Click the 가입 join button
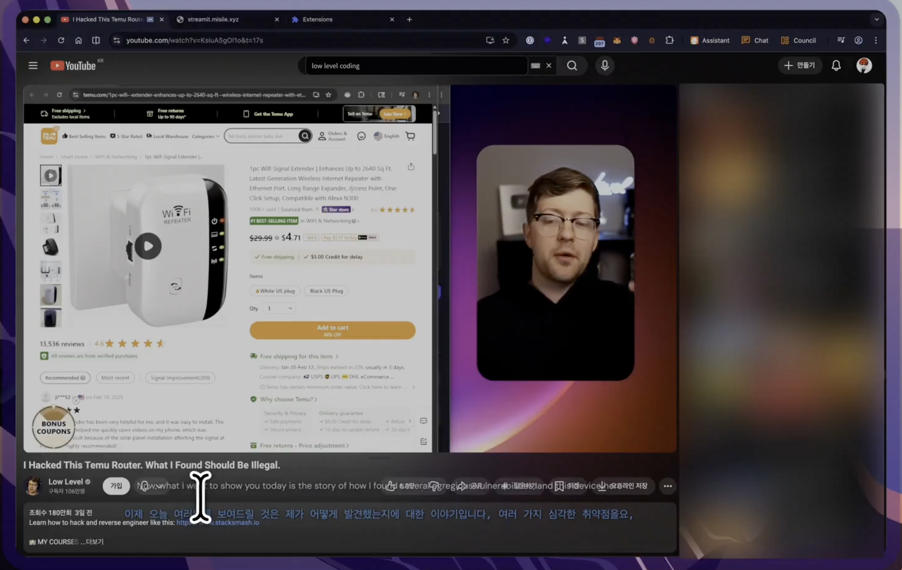Image resolution: width=902 pixels, height=570 pixels. pyautogui.click(x=116, y=486)
